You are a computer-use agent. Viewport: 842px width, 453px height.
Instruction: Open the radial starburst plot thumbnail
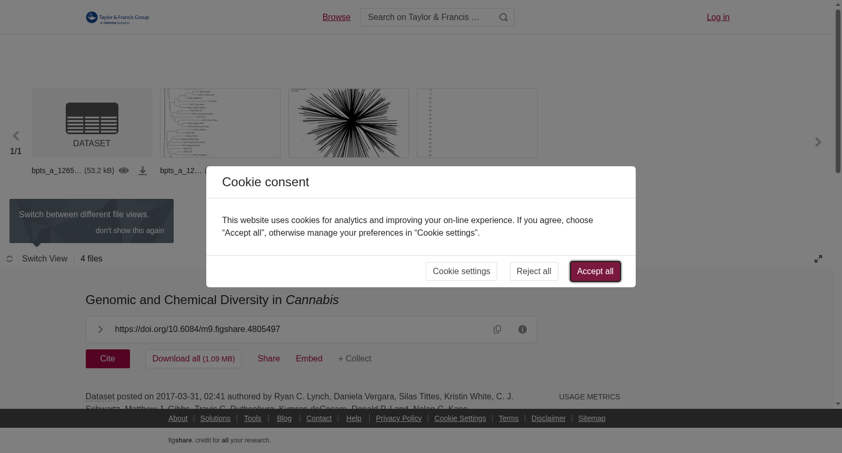point(348,123)
